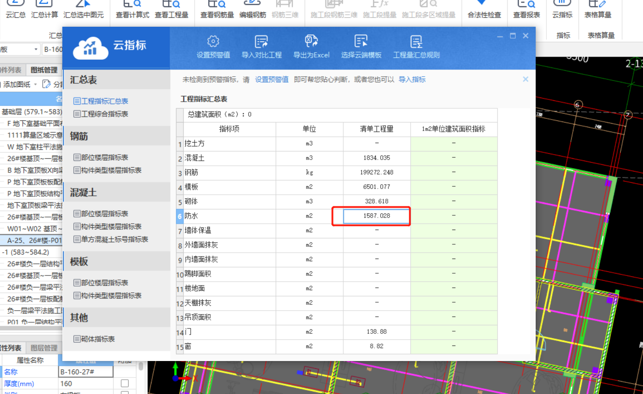Viewport: 643px width, 394px height.
Task: Select drawing A-25、26#楼-P01
Action: pos(32,240)
